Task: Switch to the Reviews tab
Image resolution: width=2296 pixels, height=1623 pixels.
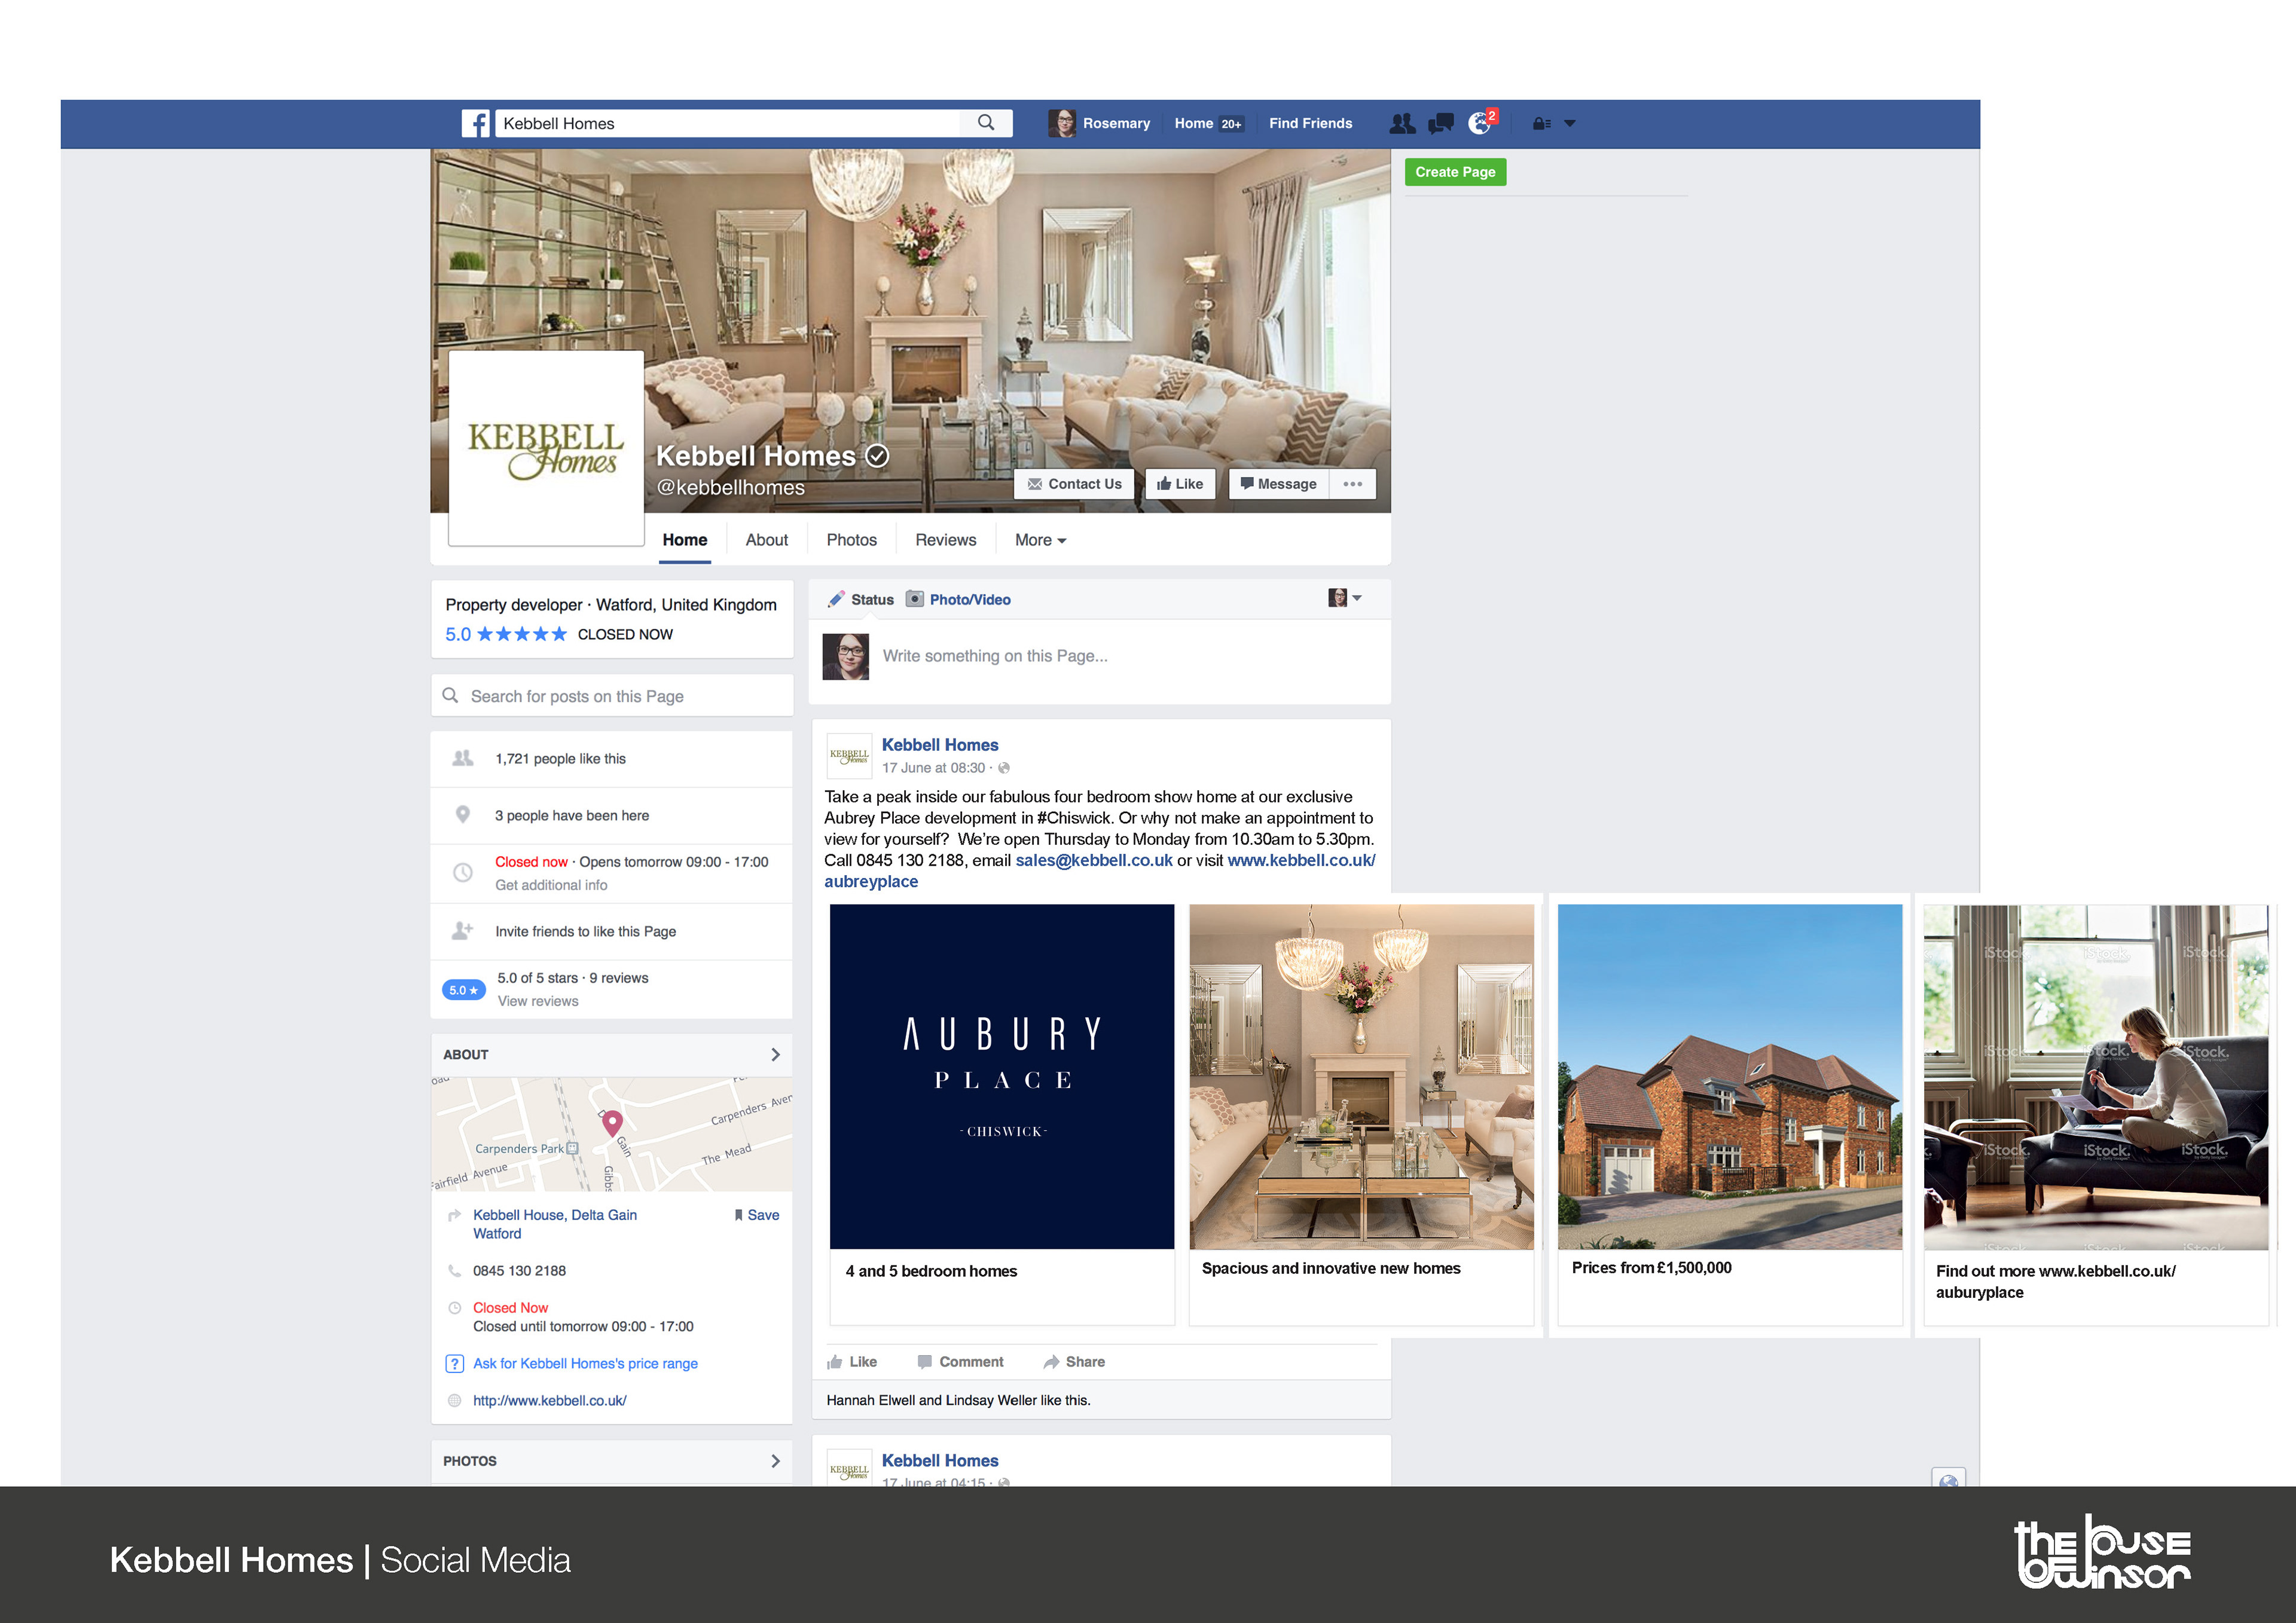Action: click(x=945, y=540)
